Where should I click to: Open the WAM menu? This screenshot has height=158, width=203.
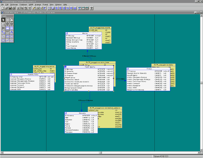click(x=31, y=5)
